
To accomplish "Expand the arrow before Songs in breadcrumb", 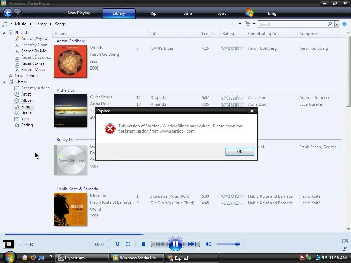I will pos(51,24).
